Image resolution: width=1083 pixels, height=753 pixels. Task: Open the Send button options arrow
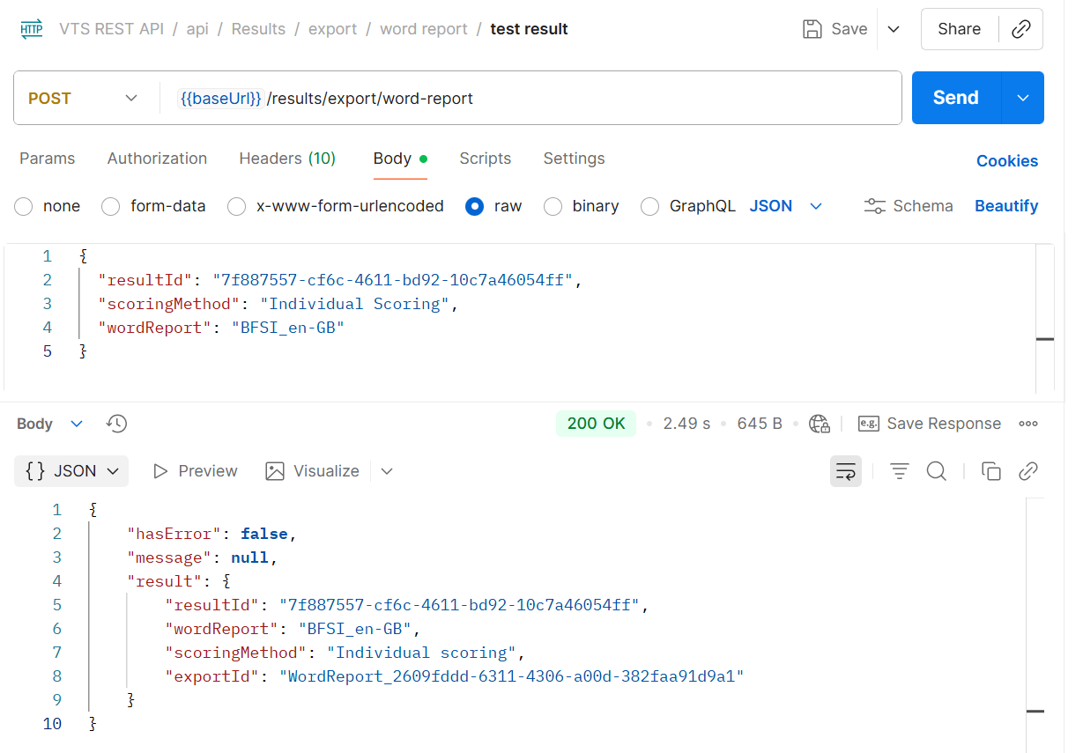1023,98
